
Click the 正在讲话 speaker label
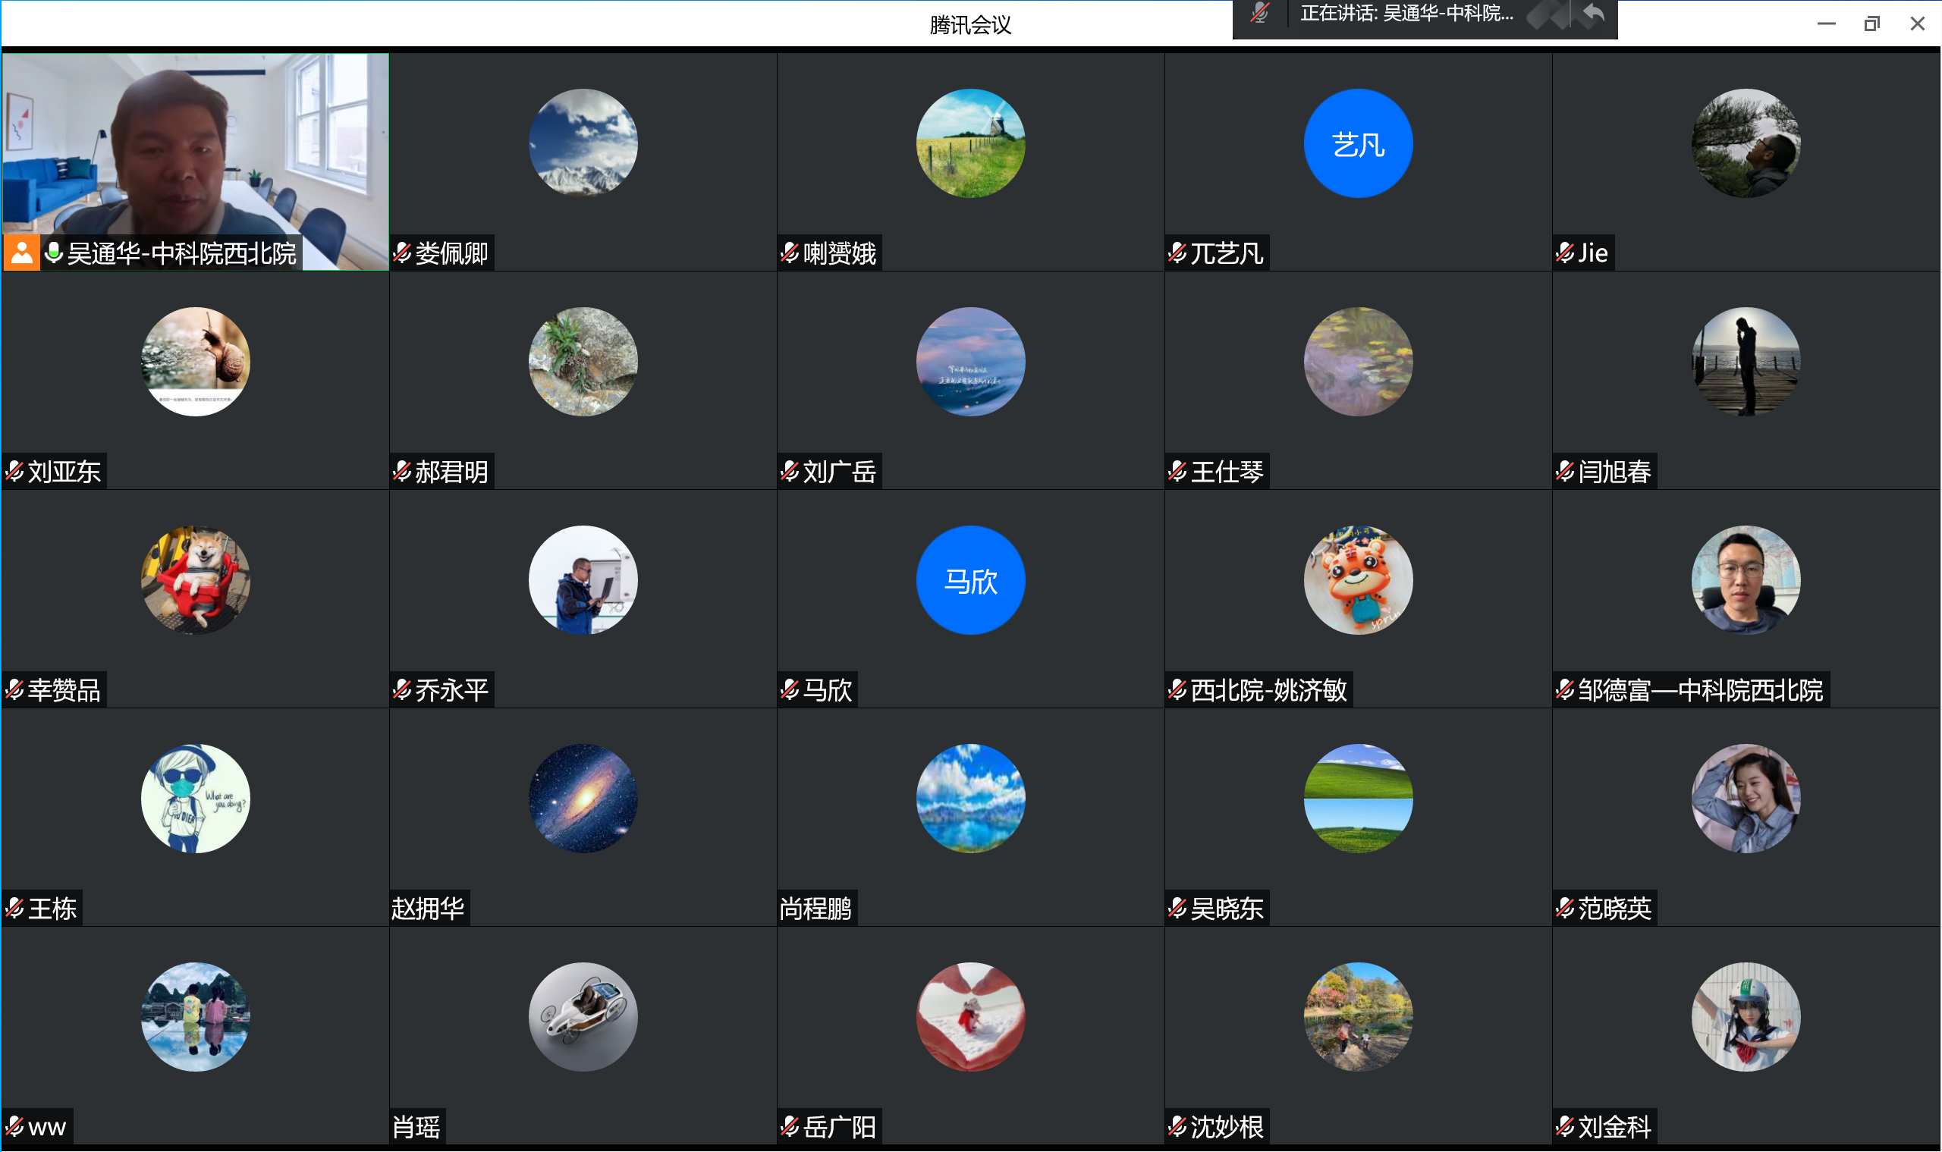1406,14
